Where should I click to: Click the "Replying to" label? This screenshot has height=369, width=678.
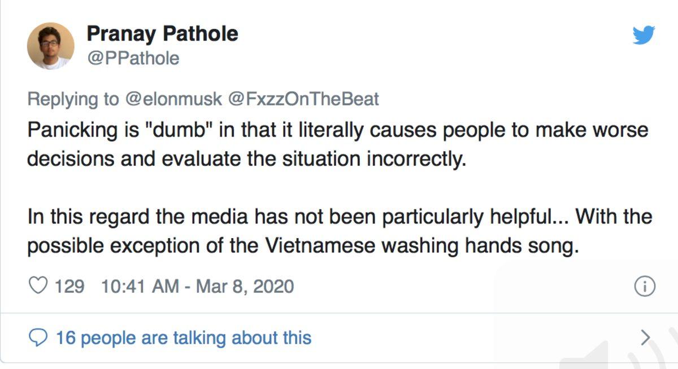[73, 99]
